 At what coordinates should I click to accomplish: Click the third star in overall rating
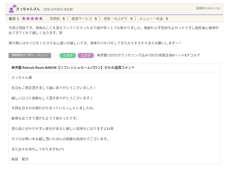32,18
